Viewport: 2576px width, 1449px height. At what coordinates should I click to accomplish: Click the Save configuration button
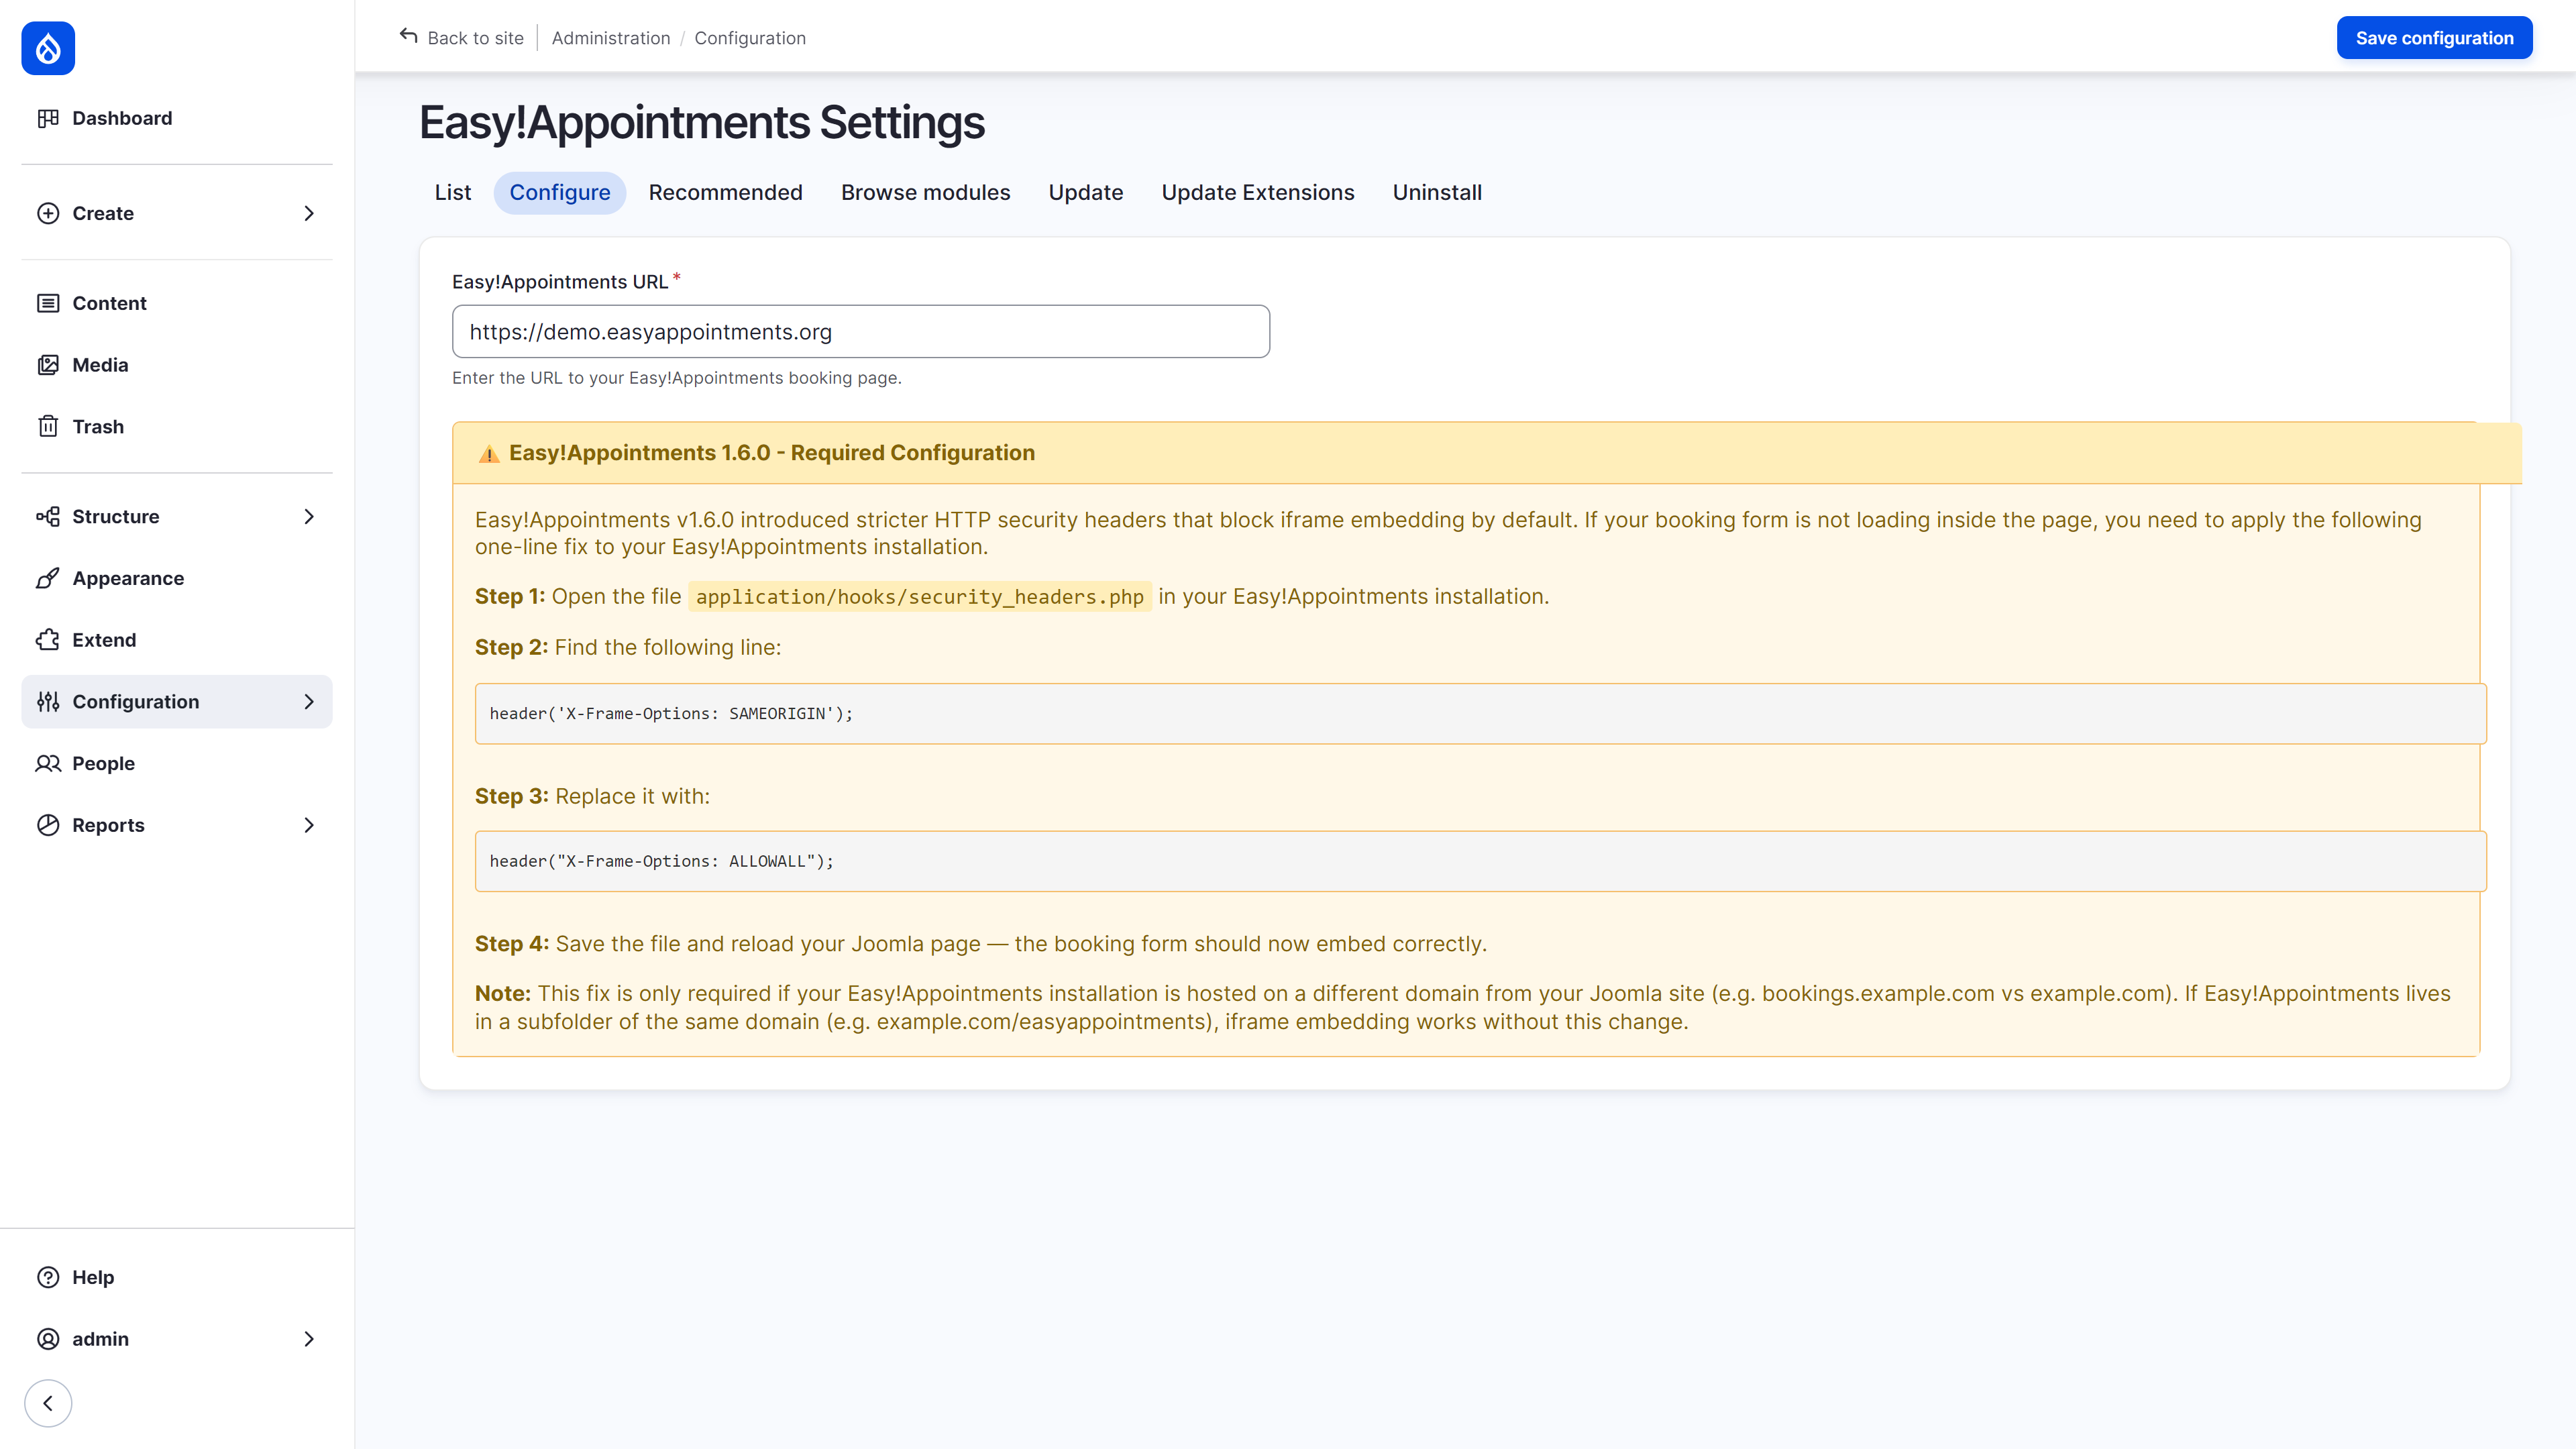pos(2434,38)
